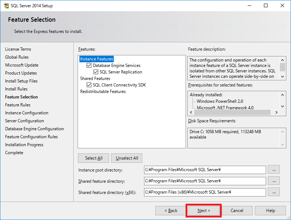Viewport: 291px width, 220px height.
Task: Click Database Engine Configuration step
Action: tap(34, 129)
